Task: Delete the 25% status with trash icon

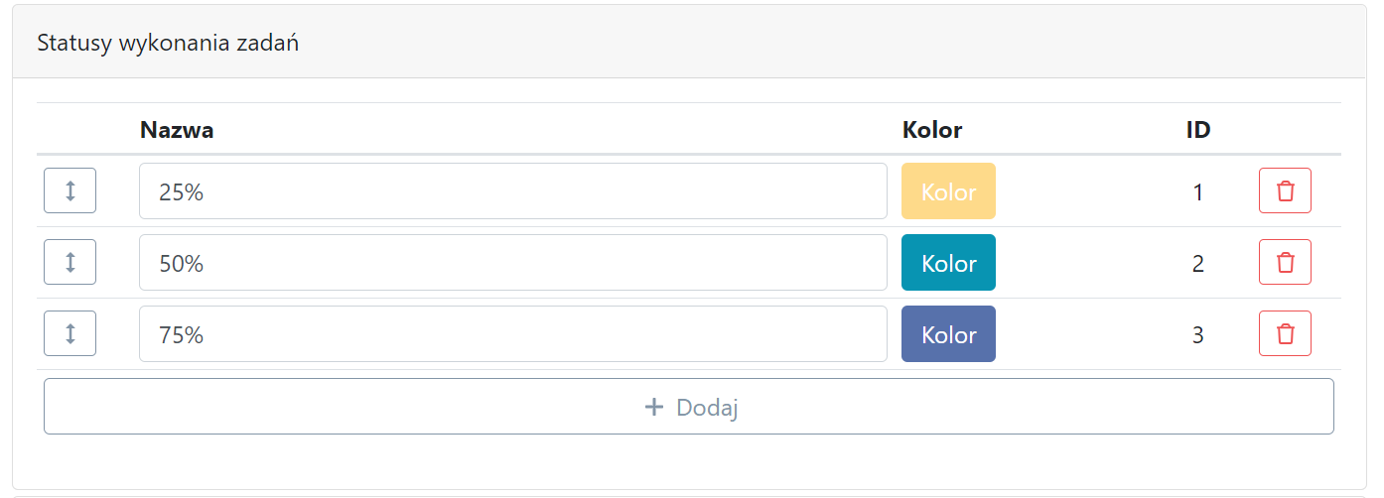Action: (x=1285, y=190)
